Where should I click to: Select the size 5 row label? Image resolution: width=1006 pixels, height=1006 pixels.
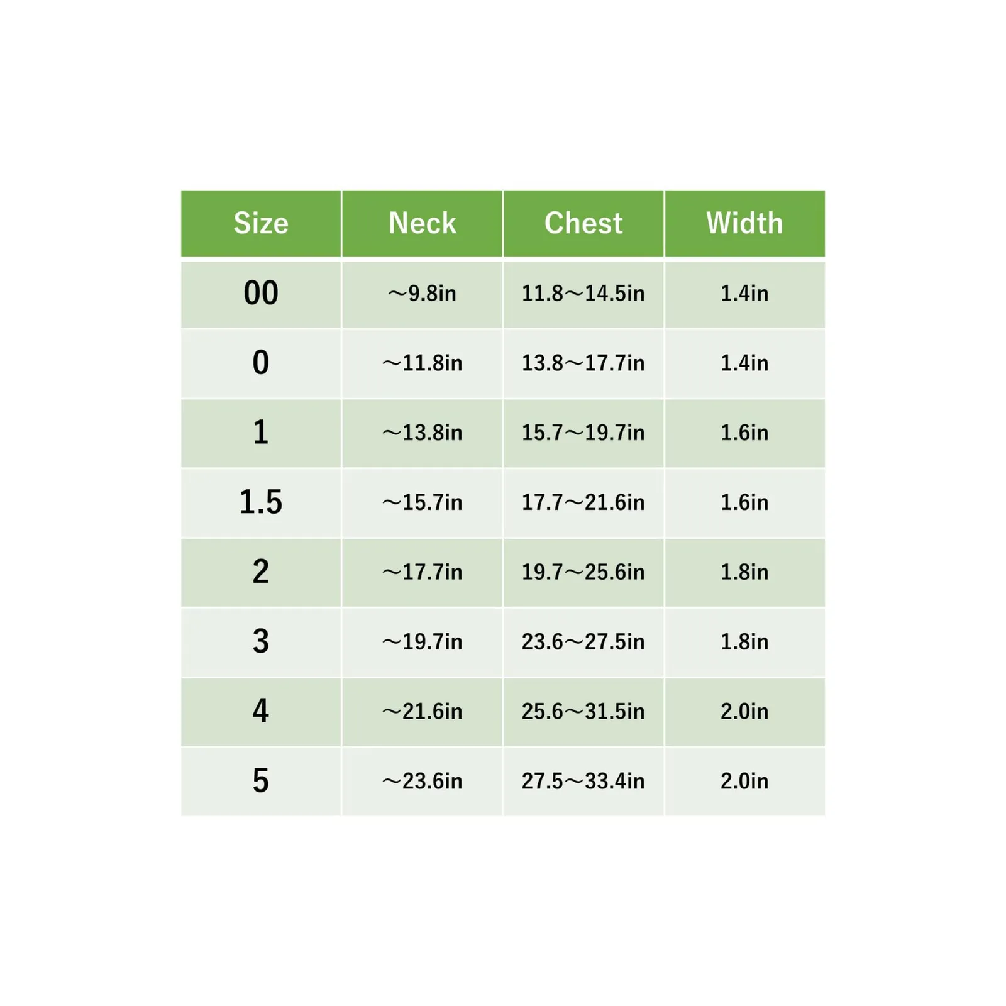click(x=261, y=781)
